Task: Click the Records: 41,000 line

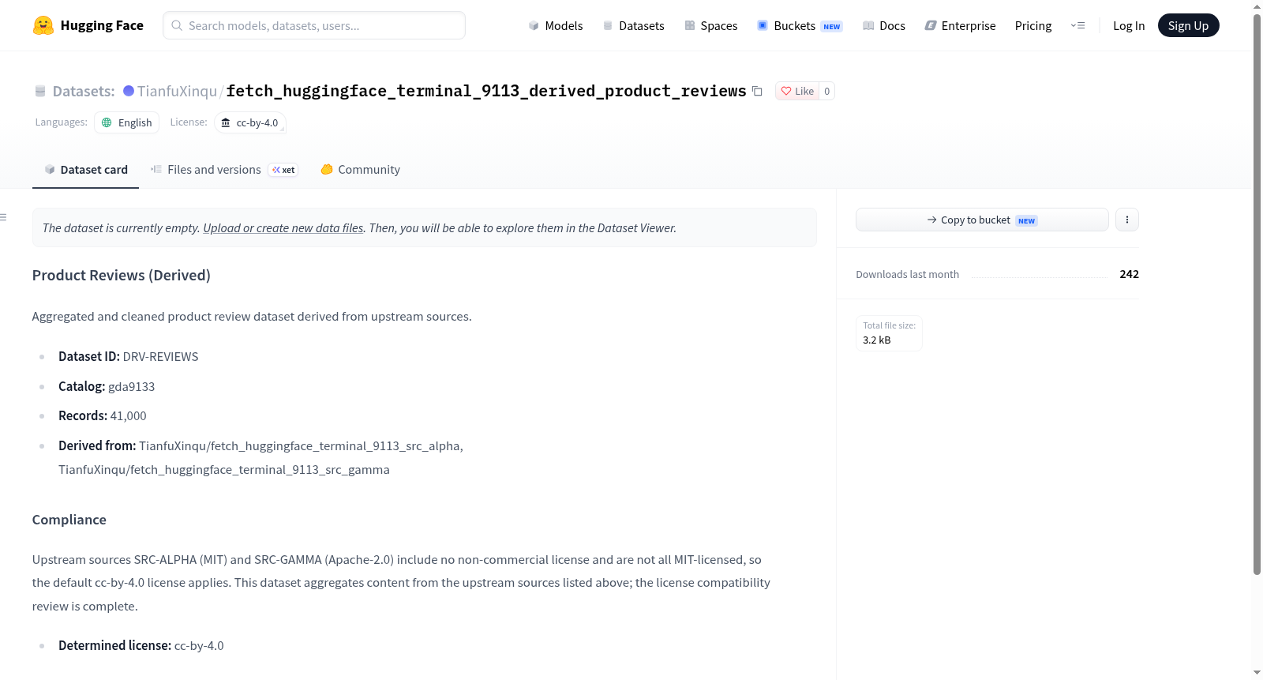Action: point(103,415)
